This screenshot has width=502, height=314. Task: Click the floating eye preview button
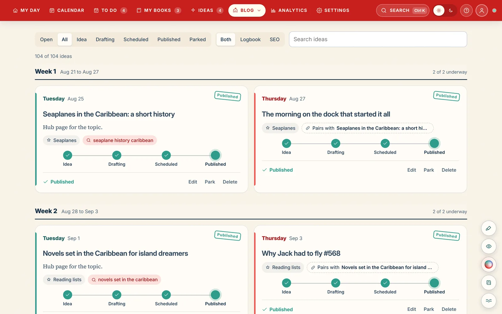click(x=489, y=246)
